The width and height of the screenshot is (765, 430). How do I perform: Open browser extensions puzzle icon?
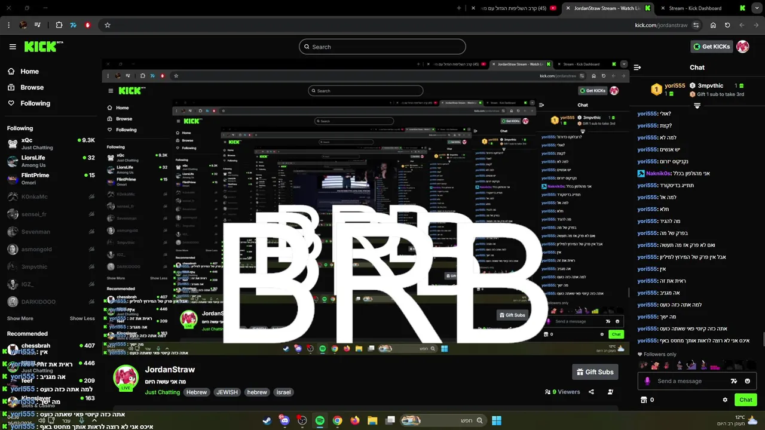coord(59,25)
